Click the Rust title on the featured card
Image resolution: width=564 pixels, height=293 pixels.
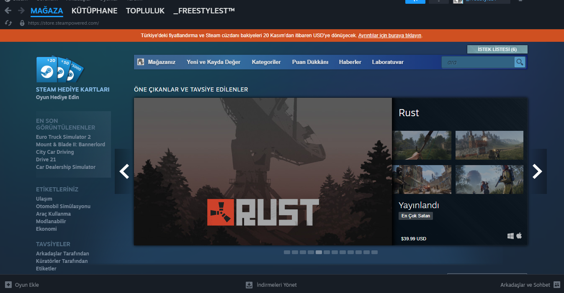(409, 113)
